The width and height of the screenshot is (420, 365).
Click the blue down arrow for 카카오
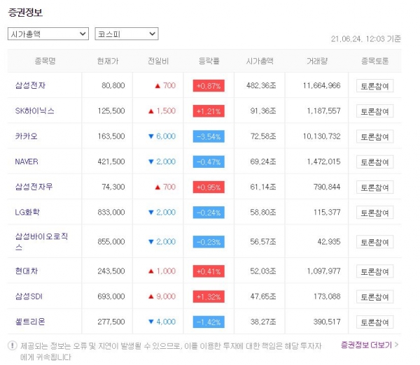point(151,136)
